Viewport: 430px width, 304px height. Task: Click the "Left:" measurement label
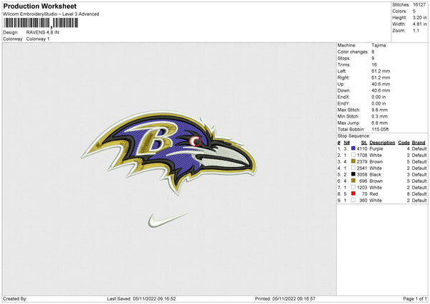pos(342,71)
